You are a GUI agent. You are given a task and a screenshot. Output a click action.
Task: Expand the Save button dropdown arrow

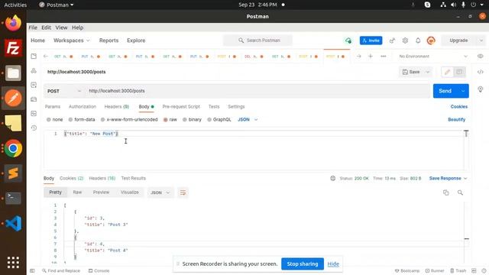click(428, 72)
